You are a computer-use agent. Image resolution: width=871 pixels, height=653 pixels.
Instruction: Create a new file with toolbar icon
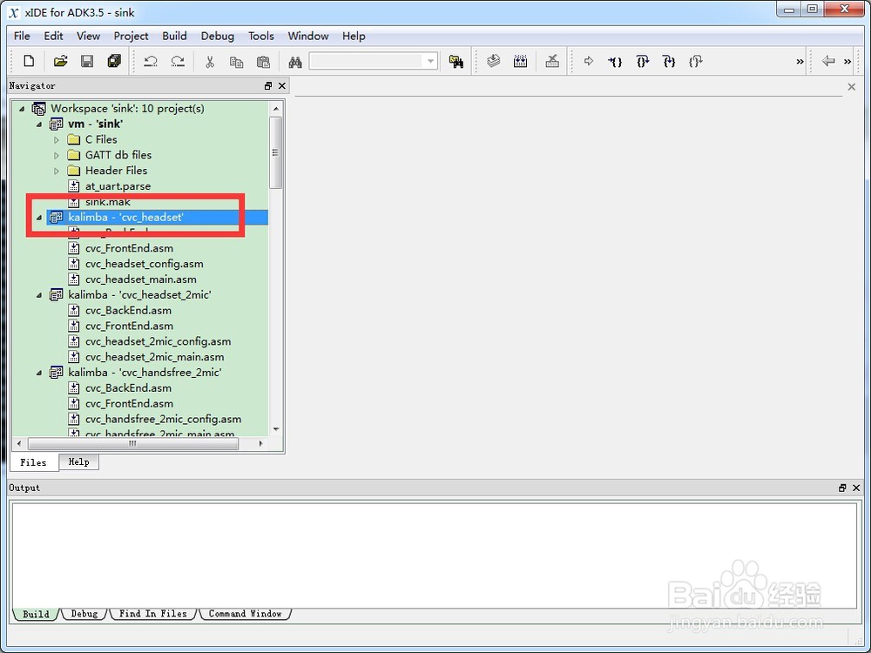[29, 61]
